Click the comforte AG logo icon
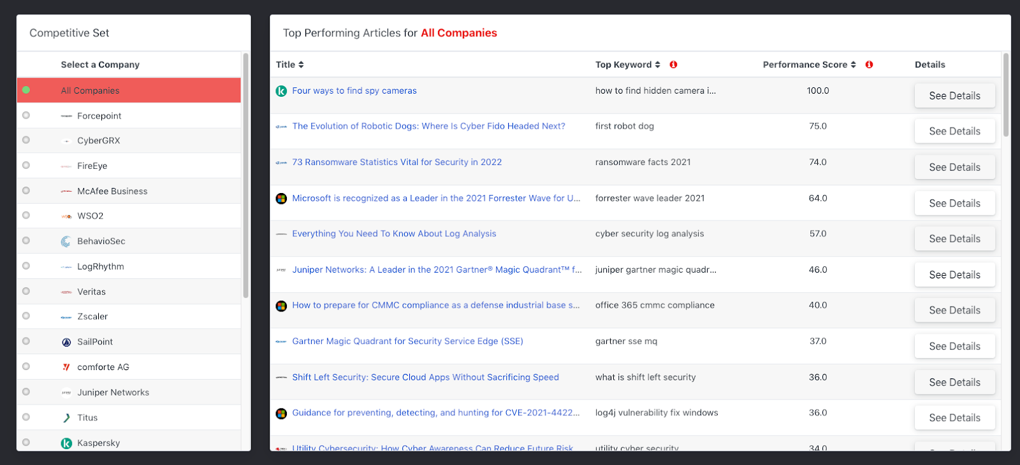1020x465 pixels. pos(66,368)
